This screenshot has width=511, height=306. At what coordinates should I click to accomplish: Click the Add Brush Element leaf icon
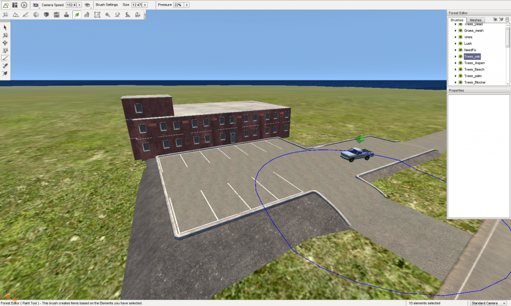tap(501, 19)
